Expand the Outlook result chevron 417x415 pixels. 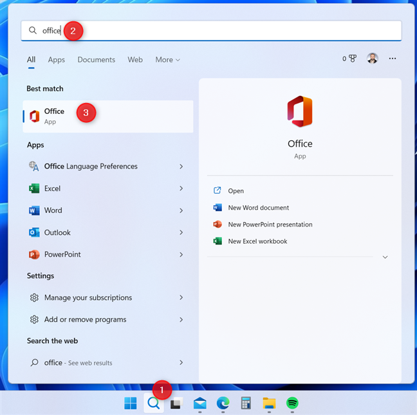pyautogui.click(x=181, y=233)
